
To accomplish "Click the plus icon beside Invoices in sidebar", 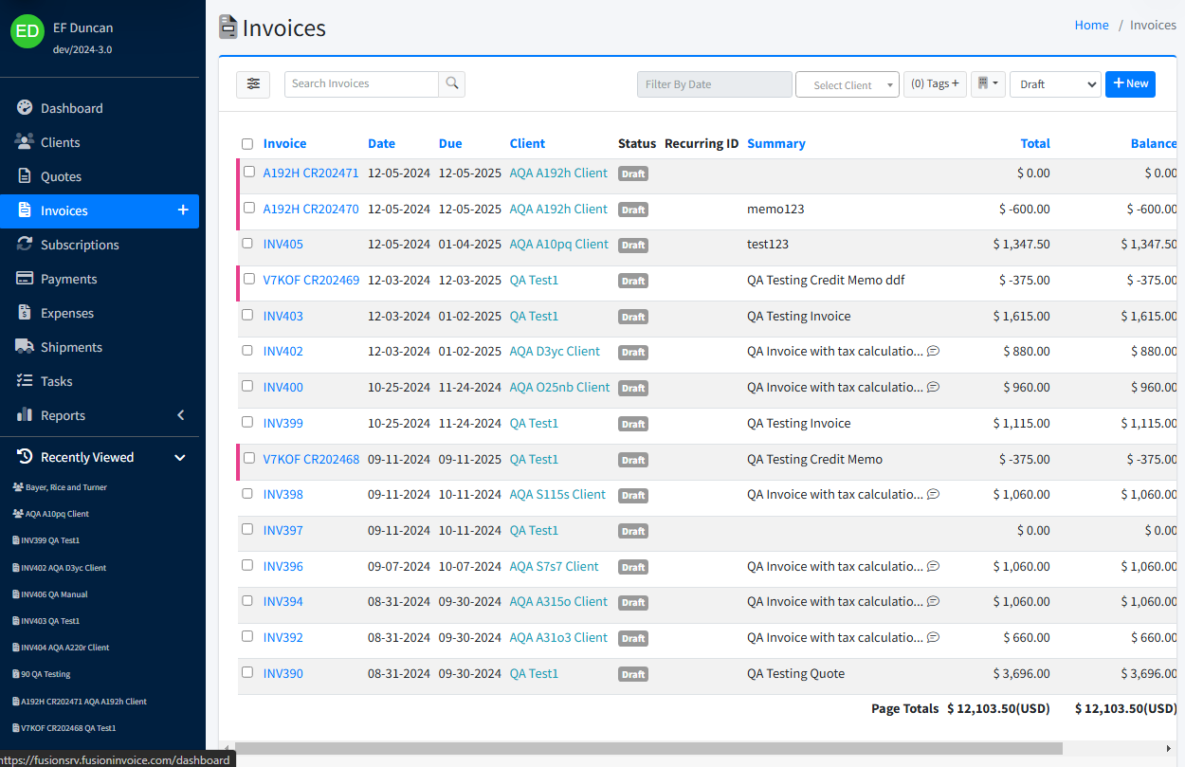I will click(x=183, y=210).
